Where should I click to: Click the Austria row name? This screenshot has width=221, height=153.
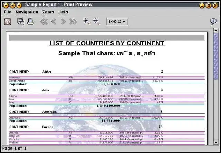(14, 133)
